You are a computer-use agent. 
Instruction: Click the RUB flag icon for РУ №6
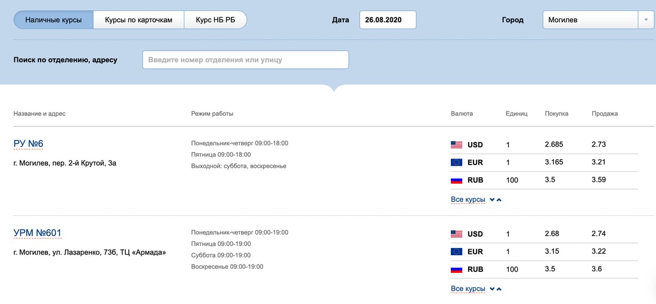coord(456,180)
